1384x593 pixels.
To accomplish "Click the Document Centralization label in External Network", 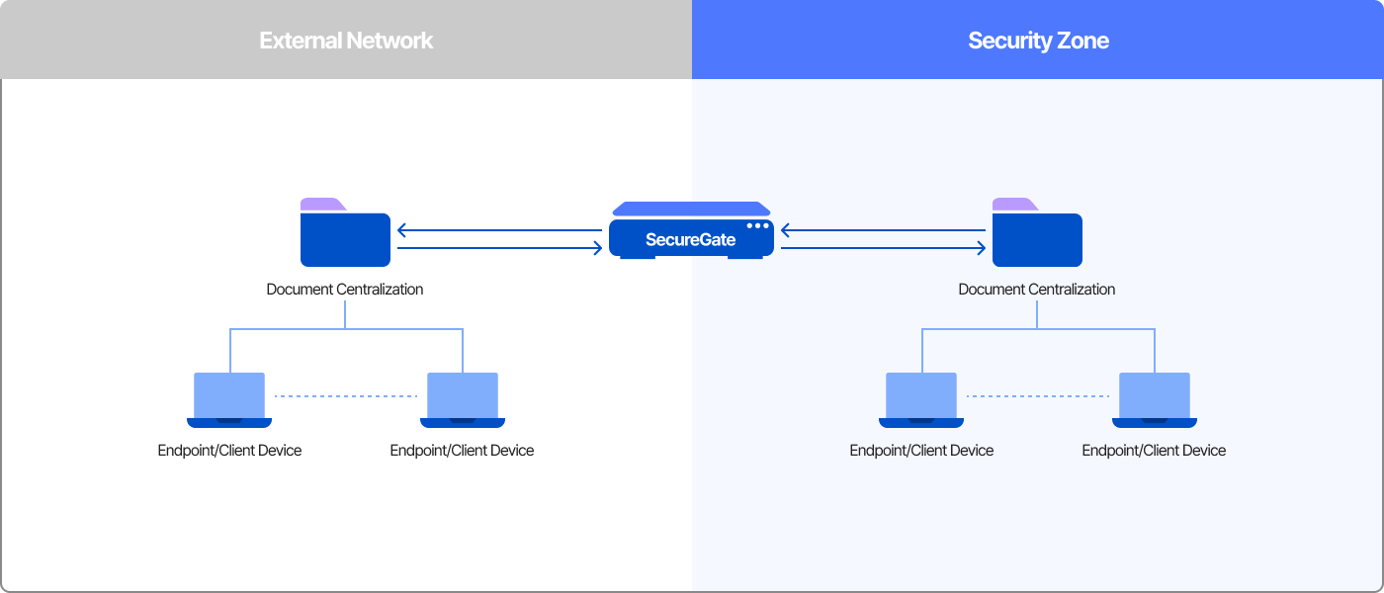I will click(345, 290).
